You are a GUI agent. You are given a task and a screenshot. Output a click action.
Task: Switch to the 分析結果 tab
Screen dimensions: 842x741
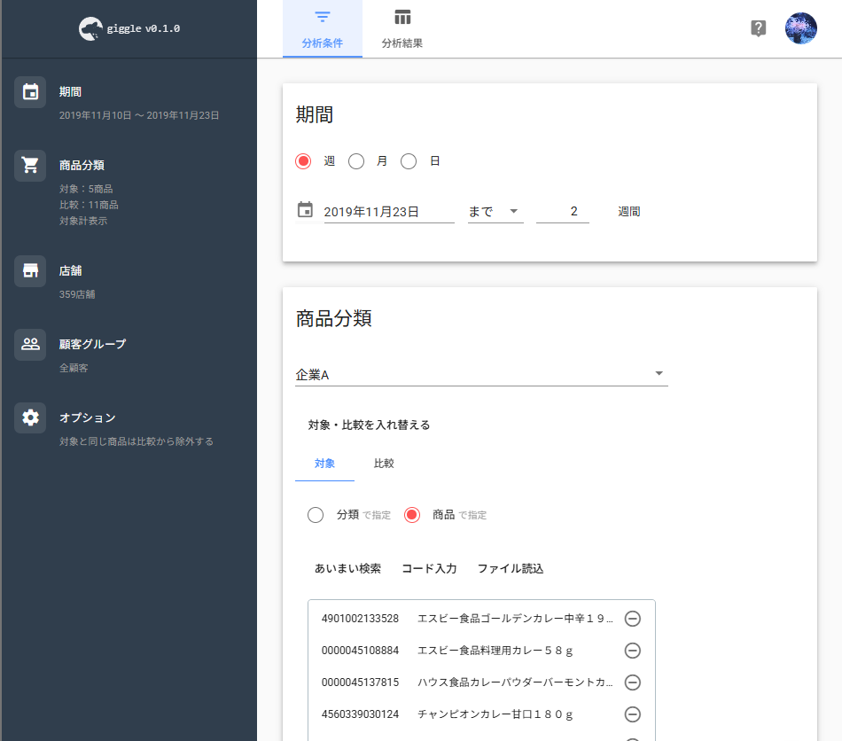(402, 29)
